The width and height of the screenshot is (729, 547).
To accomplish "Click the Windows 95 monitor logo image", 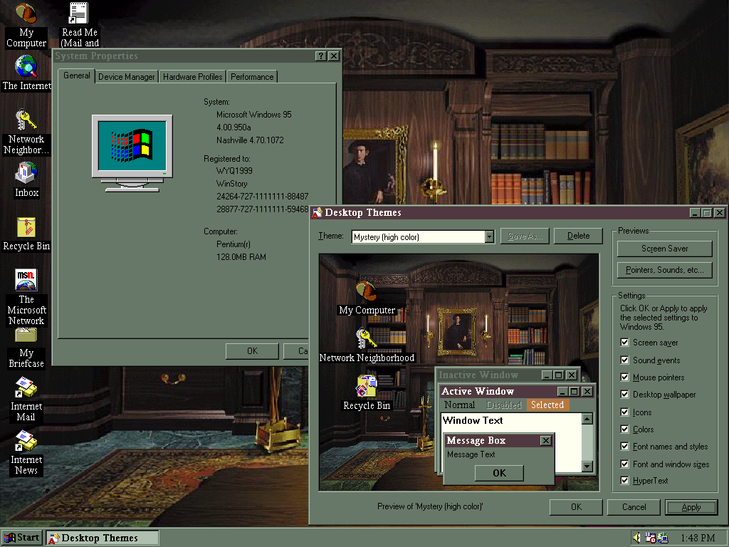I will coord(132,153).
